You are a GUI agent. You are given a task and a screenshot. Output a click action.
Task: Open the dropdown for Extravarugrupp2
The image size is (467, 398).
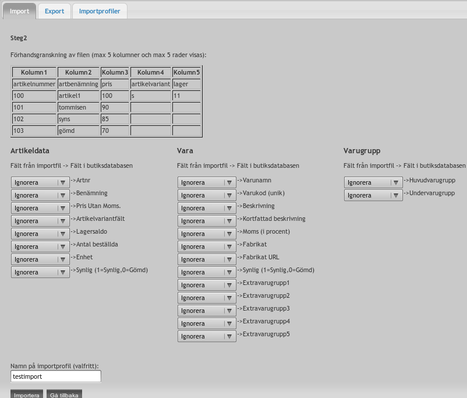point(207,298)
